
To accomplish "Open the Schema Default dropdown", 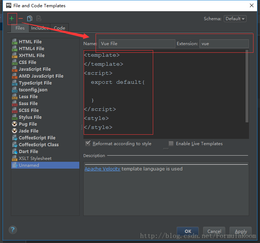I will [x=235, y=19].
